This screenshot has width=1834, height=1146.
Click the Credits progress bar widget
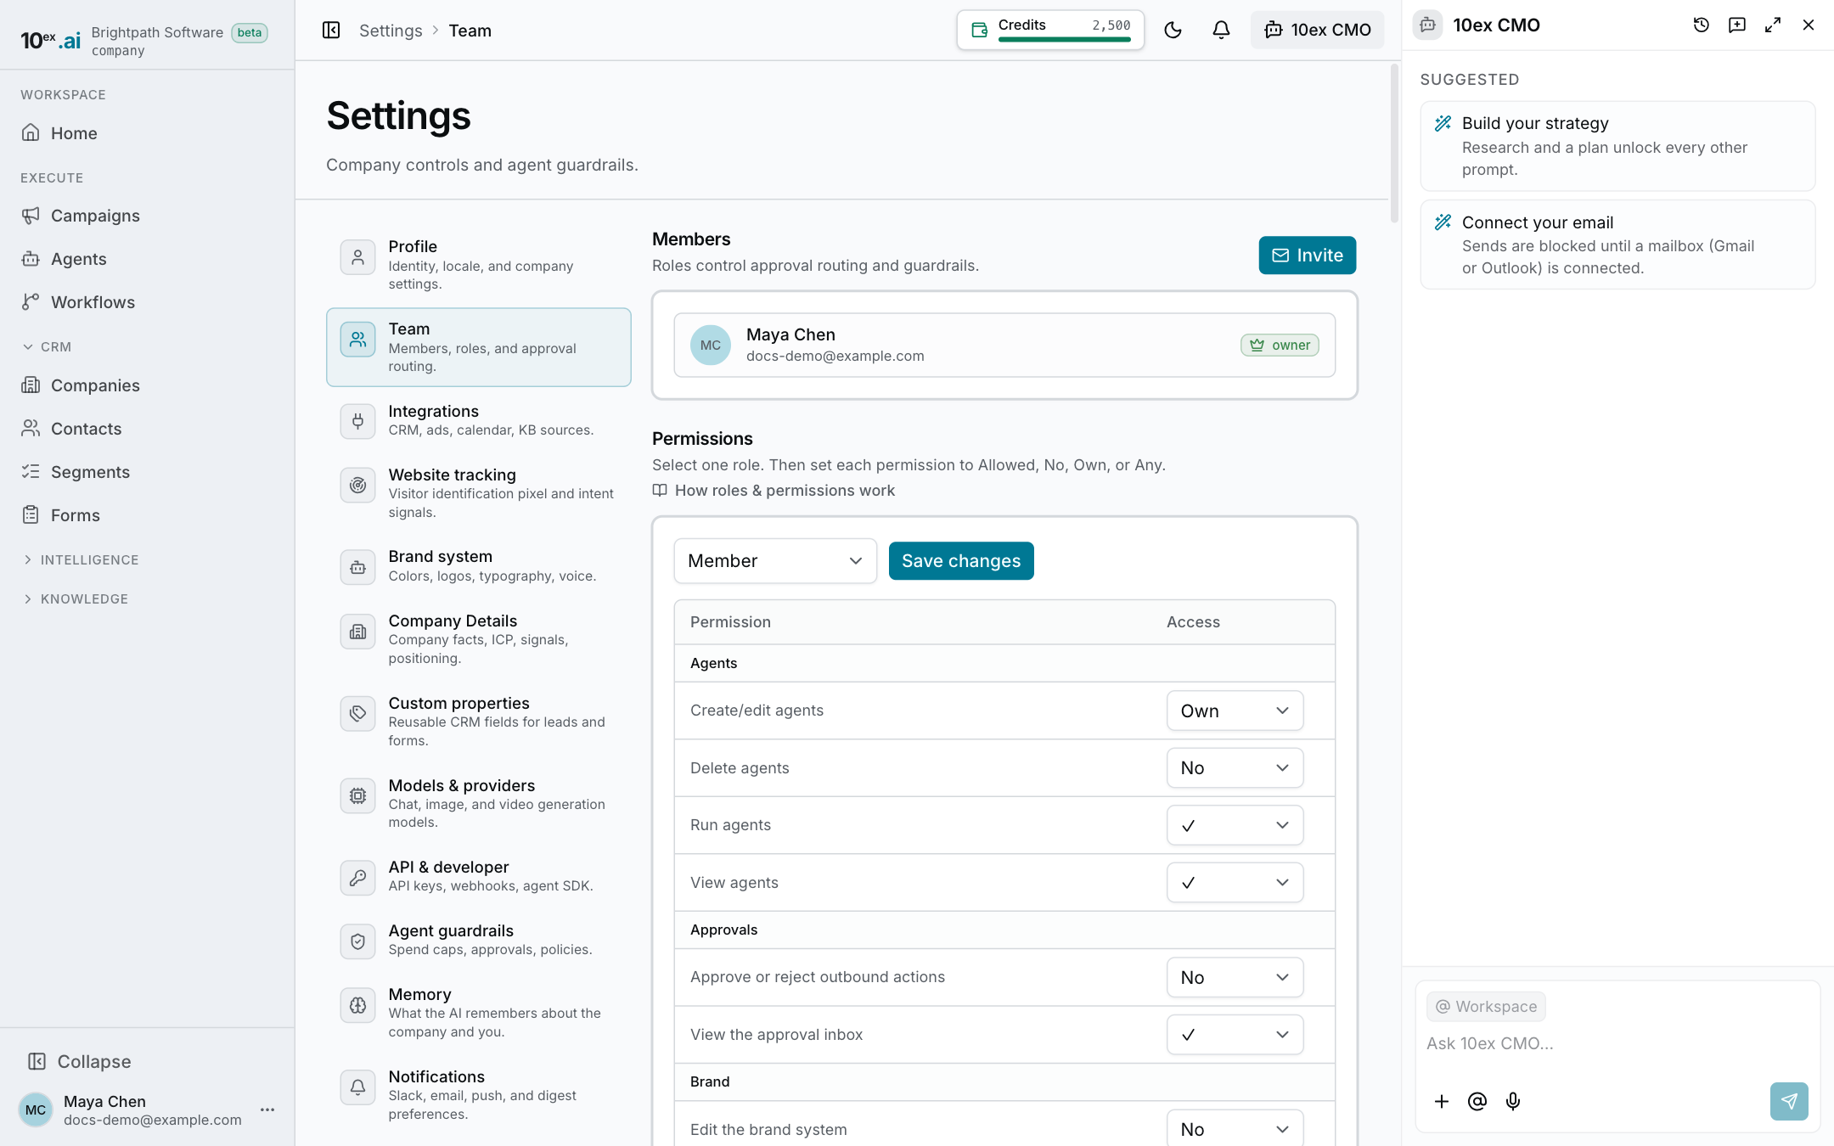click(x=1050, y=30)
